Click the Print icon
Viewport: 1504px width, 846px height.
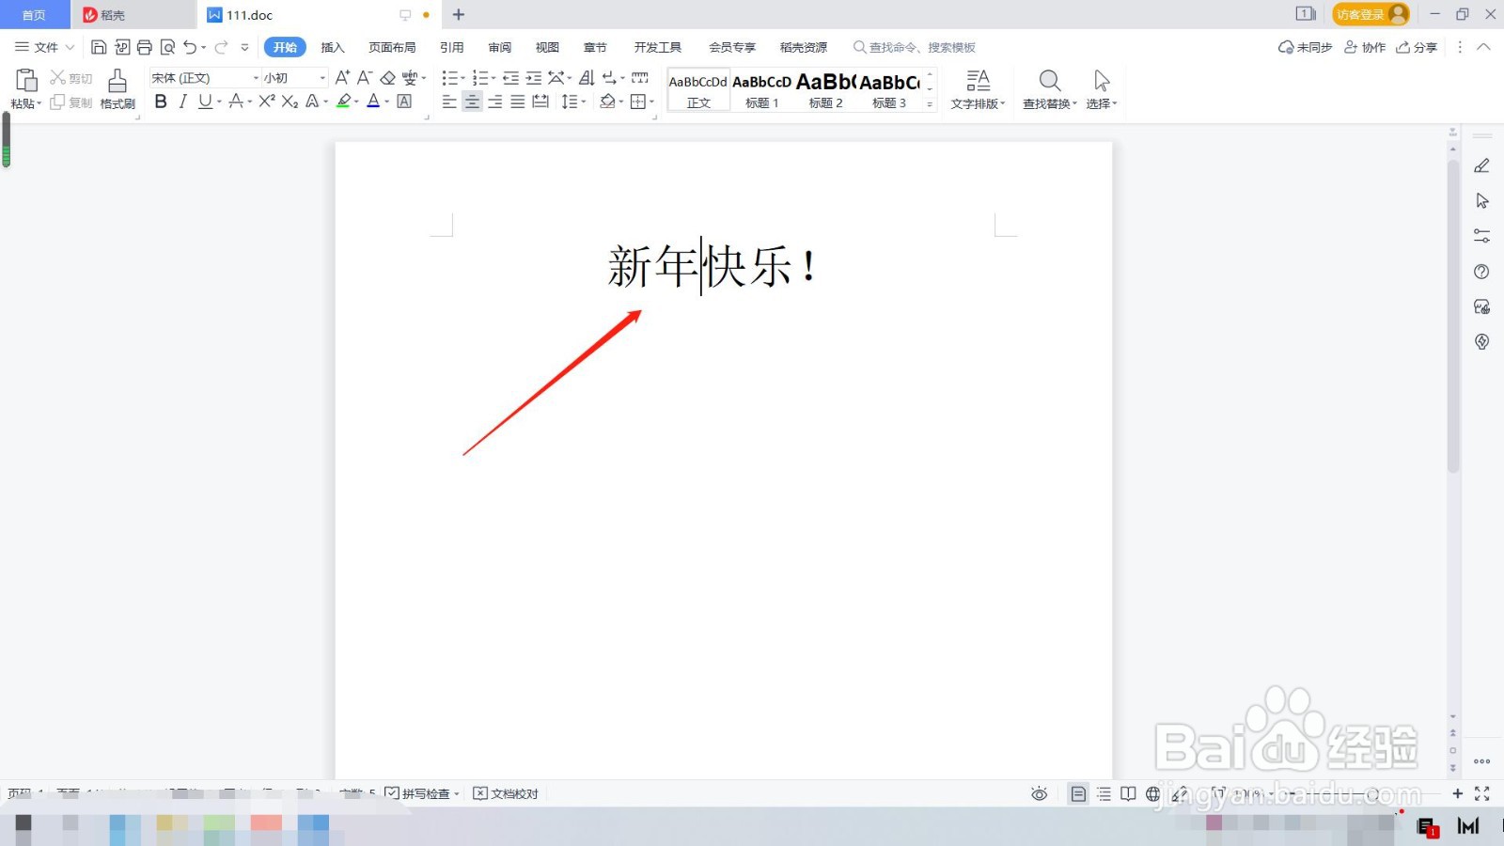144,47
